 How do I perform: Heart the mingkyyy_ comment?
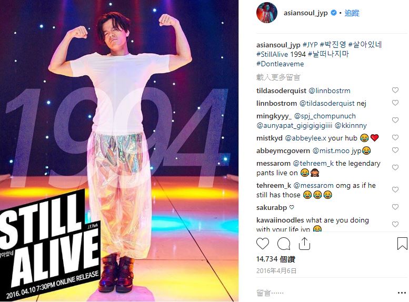pos(395,120)
